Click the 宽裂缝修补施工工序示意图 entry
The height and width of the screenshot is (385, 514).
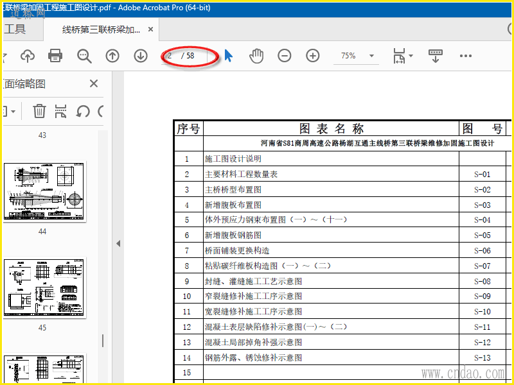(x=253, y=312)
